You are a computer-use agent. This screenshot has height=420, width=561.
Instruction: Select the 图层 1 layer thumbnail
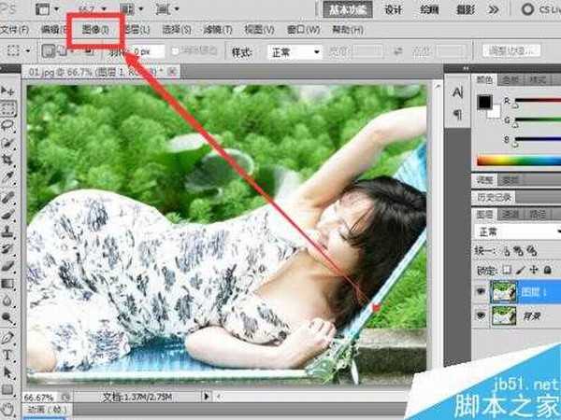pyautogui.click(x=506, y=290)
